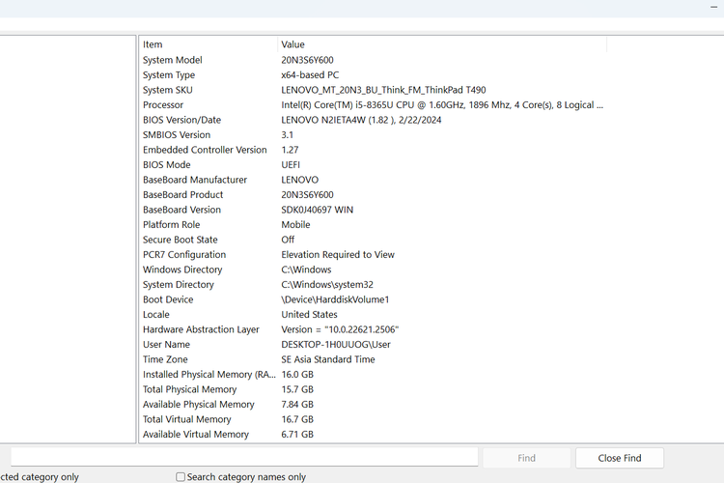
Task: Click the Item column header
Action: [x=208, y=44]
